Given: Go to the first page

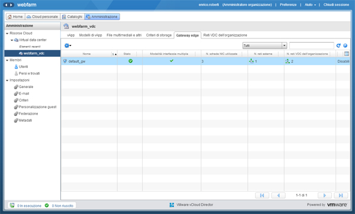Looking at the screenshot, I should (262, 196).
